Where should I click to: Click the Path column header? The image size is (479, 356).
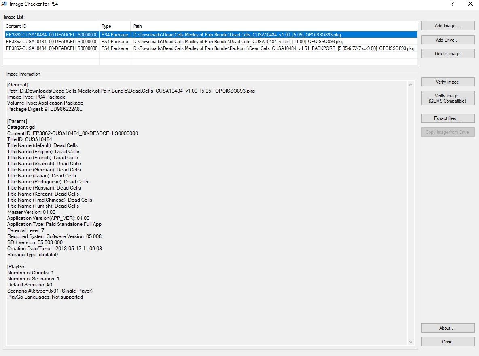(x=274, y=26)
